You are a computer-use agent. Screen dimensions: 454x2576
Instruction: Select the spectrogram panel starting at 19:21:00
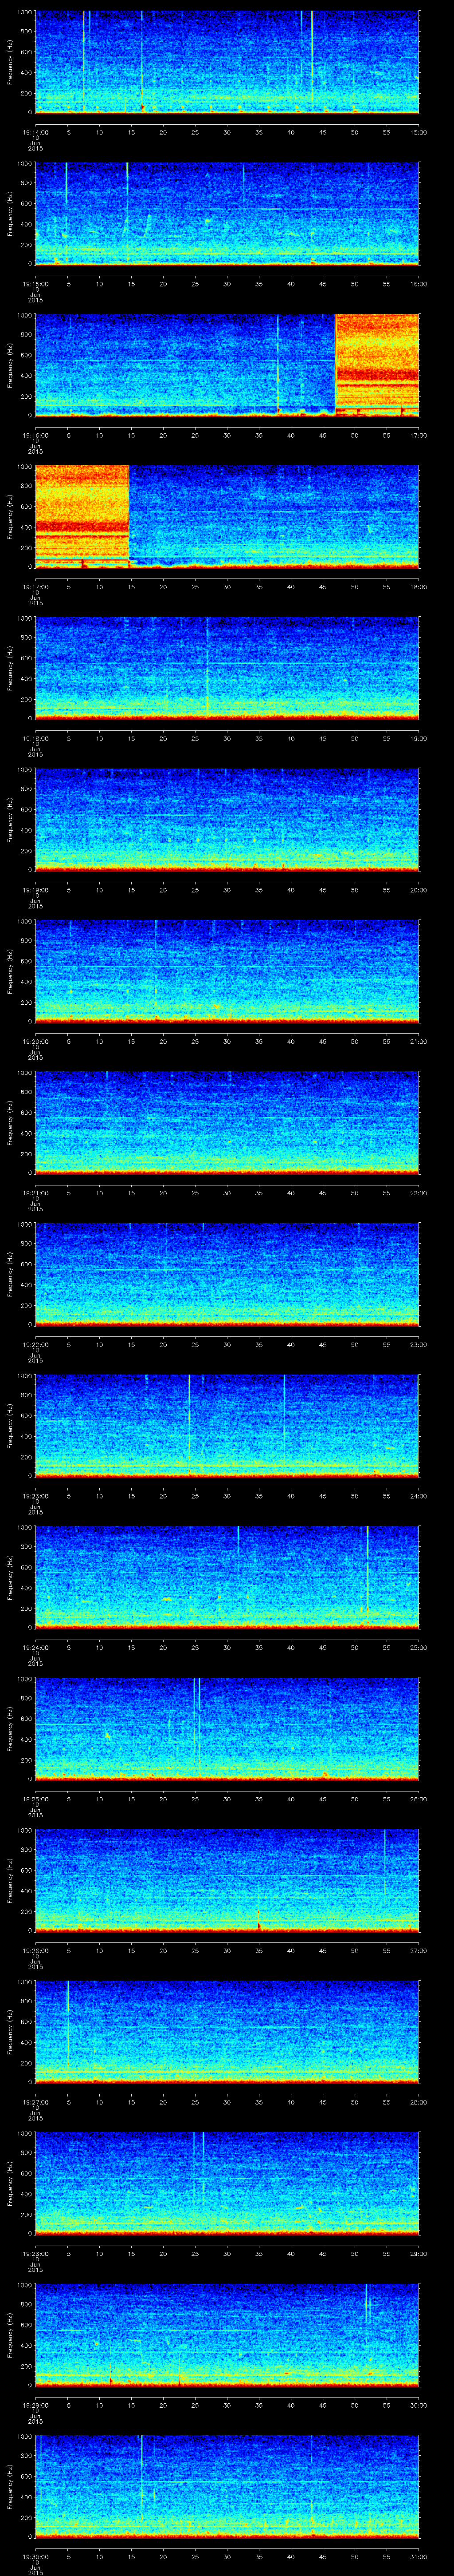coord(227,1123)
